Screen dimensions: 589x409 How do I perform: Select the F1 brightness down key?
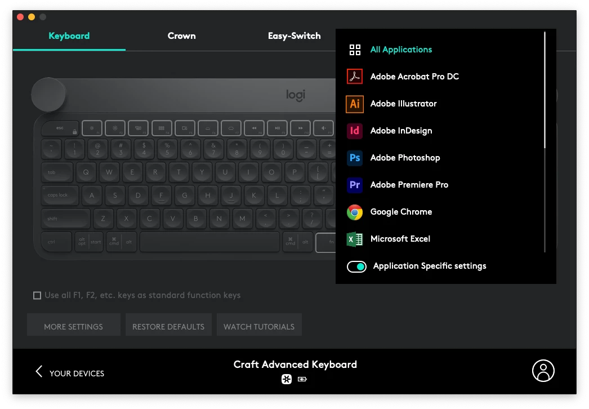tap(92, 128)
